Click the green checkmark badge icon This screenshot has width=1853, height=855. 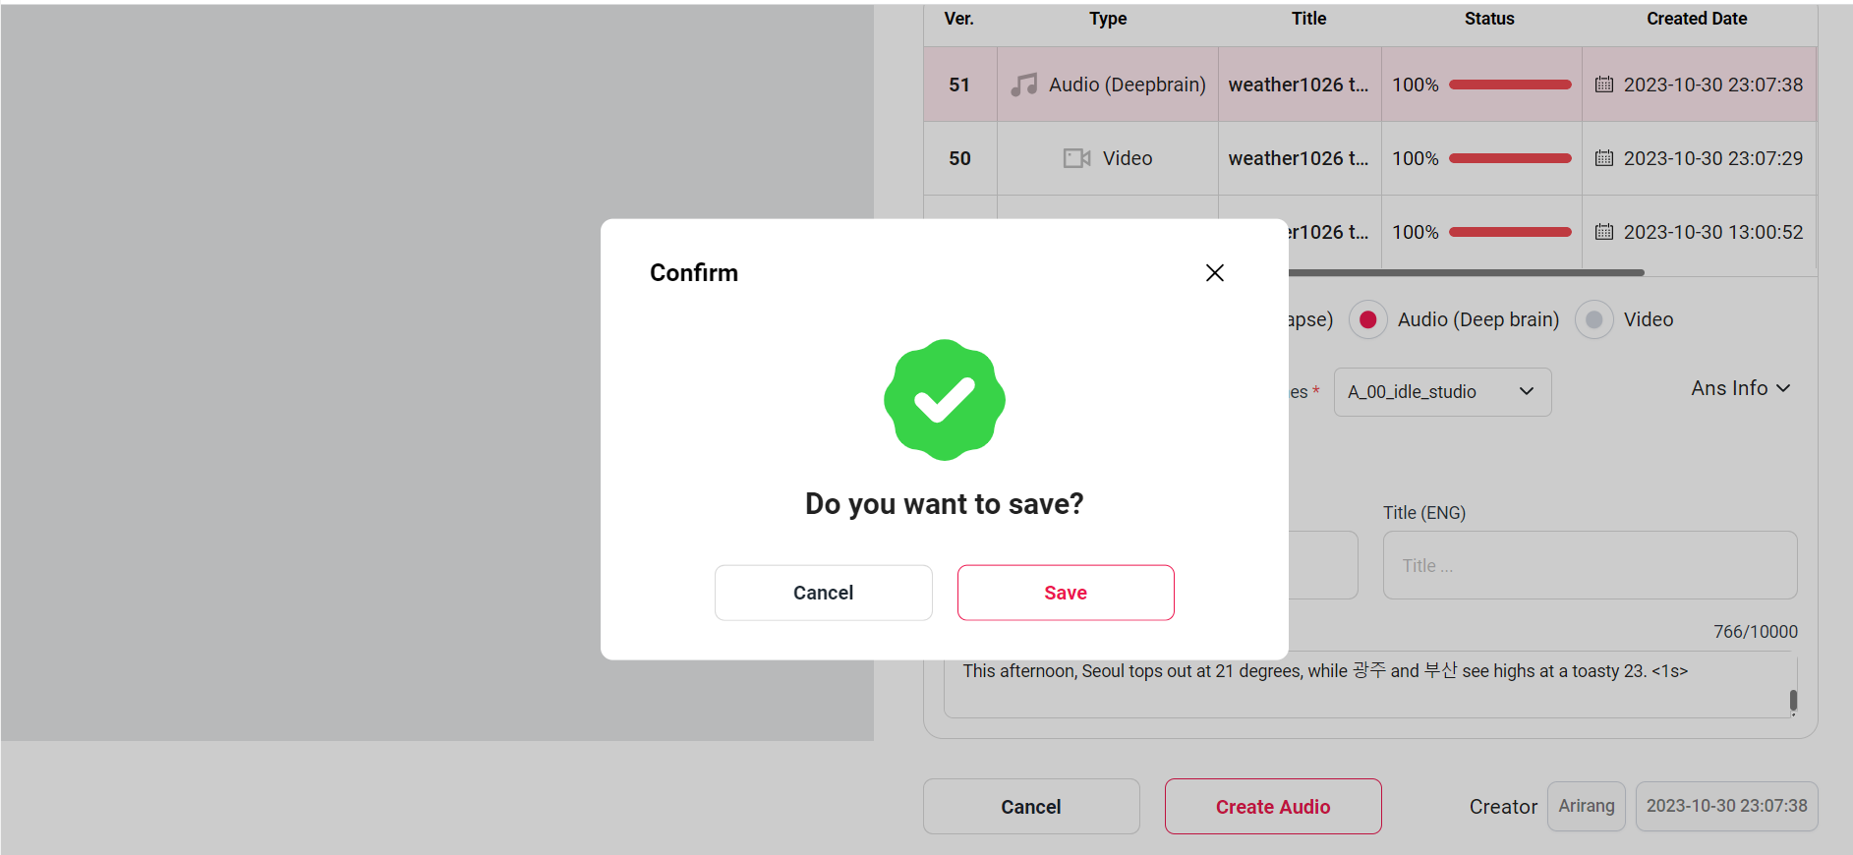[x=944, y=400]
